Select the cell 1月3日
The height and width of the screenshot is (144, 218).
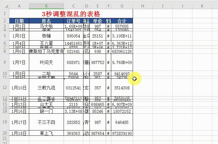[19, 36]
